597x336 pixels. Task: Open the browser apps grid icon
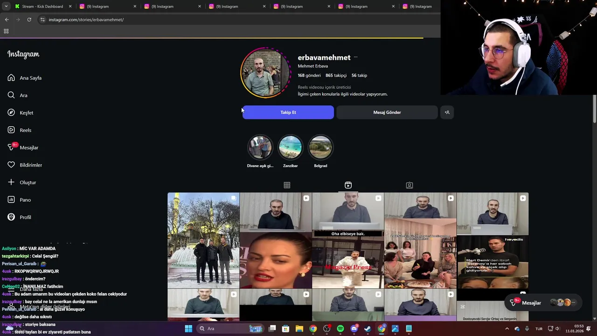click(x=6, y=31)
